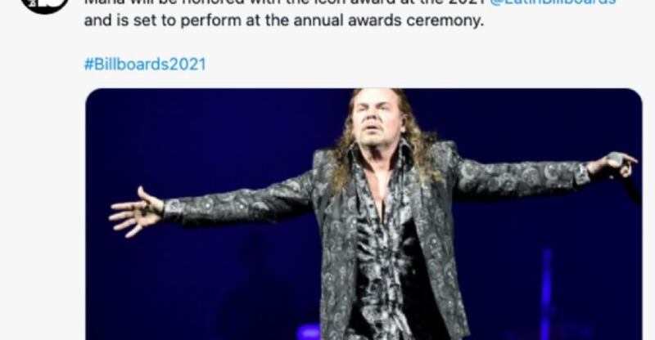This screenshot has width=655, height=340.
Task: Click the vertical violet light beam in photo
Action: tap(546, 294)
